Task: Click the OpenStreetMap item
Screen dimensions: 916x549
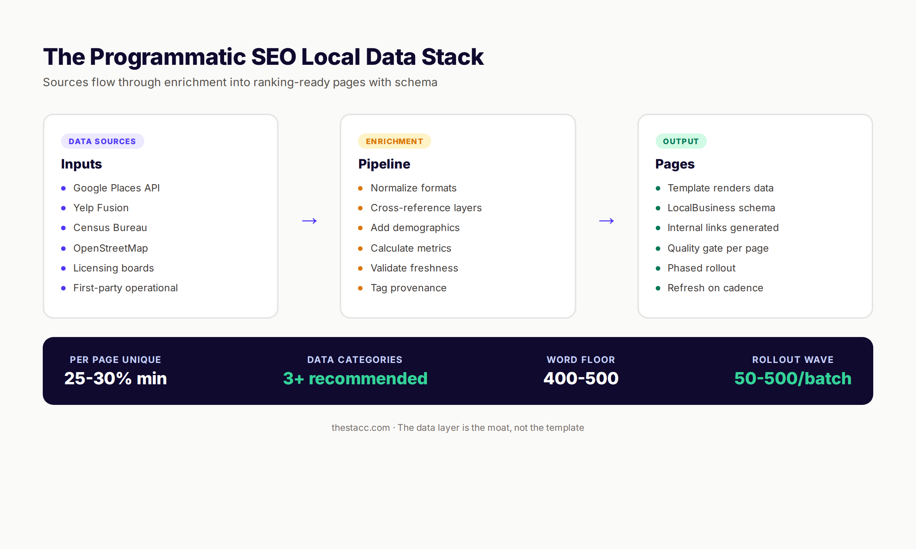Action: pos(110,248)
